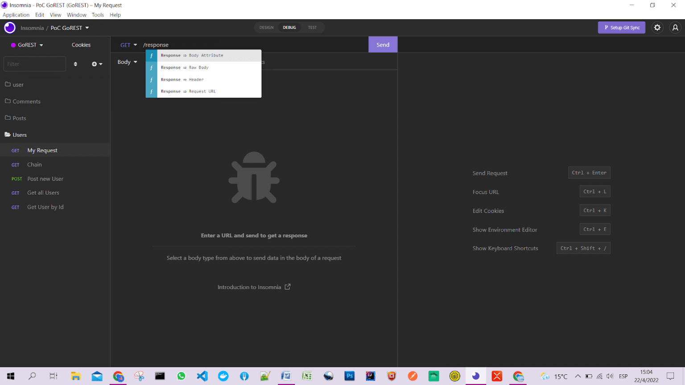Click the sort sidebar icon beside Filter

(x=75, y=64)
